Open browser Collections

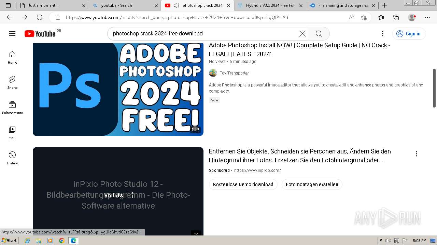pyautogui.click(x=396, y=17)
